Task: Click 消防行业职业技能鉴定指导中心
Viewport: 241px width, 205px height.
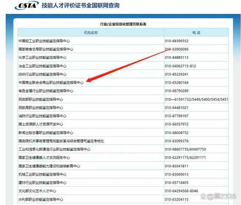Action: [x=43, y=116]
